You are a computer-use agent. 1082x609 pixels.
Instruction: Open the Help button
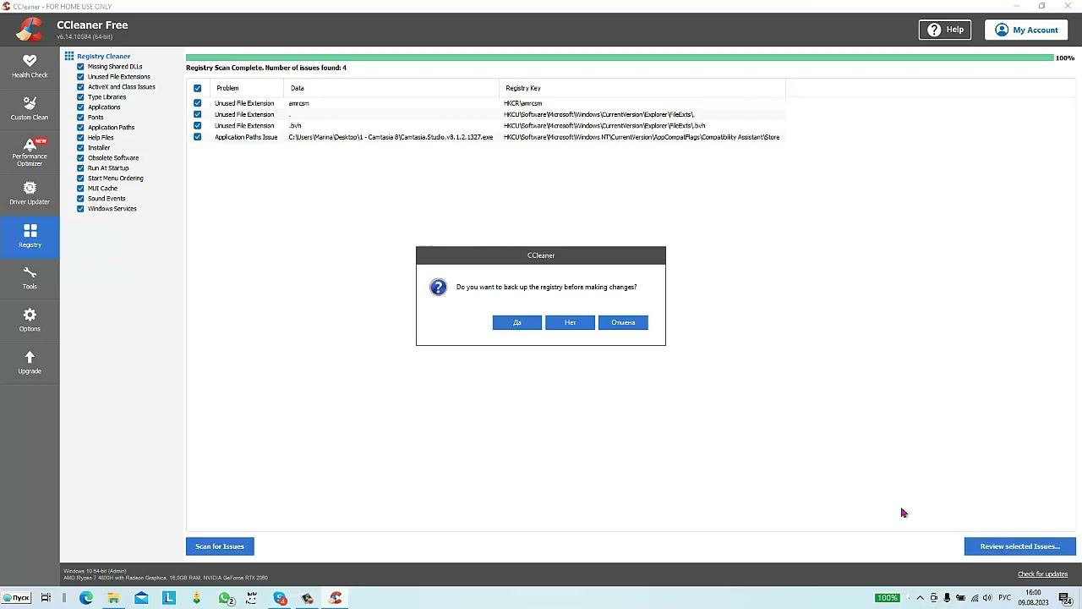tap(945, 30)
